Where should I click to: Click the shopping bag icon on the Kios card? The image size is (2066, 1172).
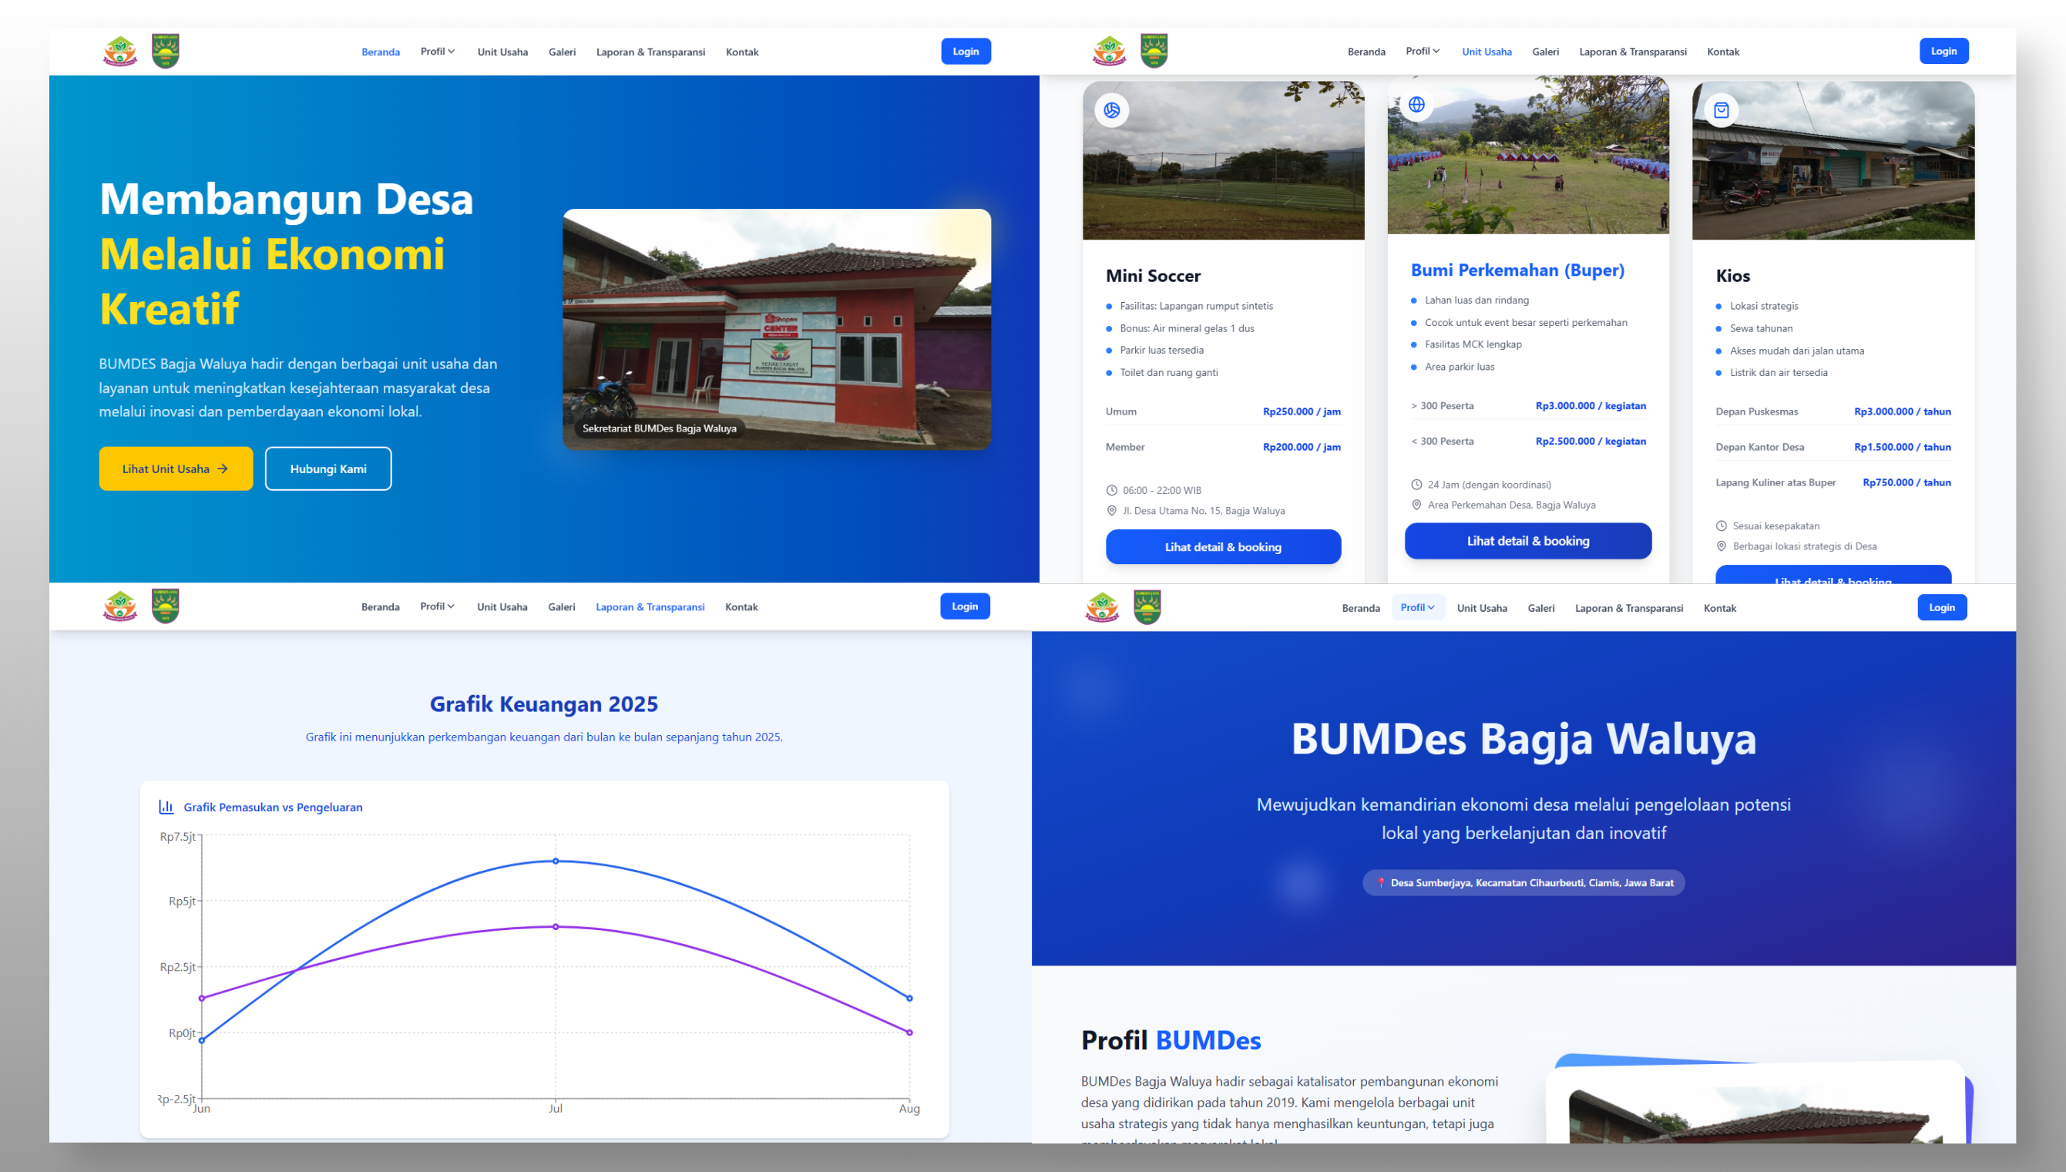[1722, 110]
